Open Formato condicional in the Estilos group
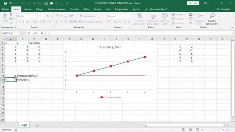The image size is (235, 132). (140, 19)
